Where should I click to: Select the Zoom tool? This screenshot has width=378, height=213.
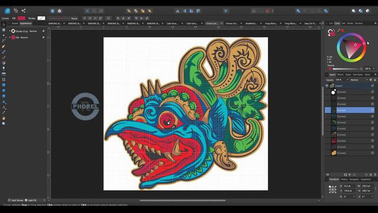tap(4, 124)
